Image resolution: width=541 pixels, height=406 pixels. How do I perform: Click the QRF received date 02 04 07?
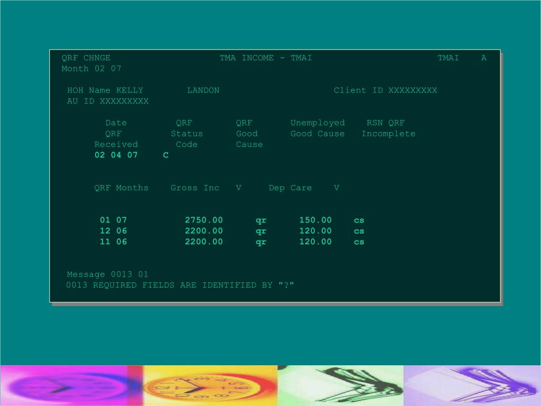(116, 155)
